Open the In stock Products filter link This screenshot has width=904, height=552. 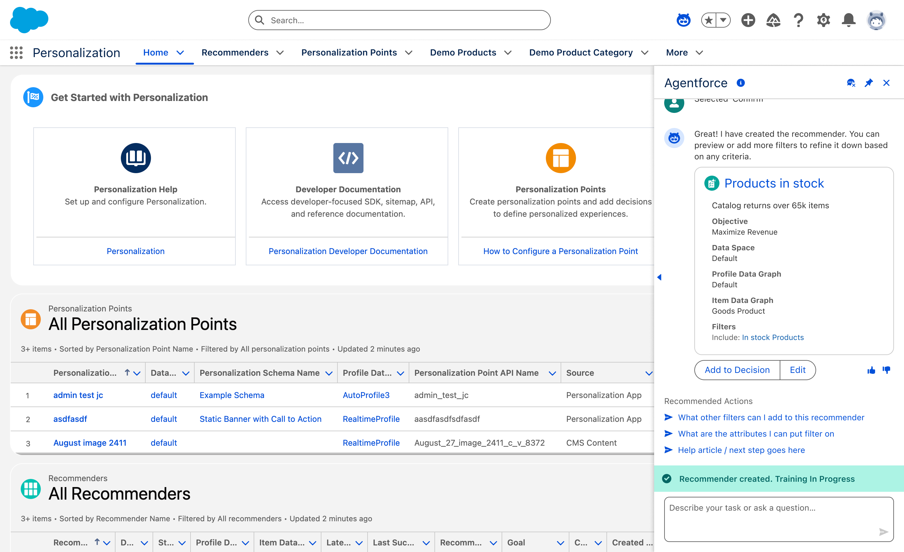pyautogui.click(x=773, y=337)
